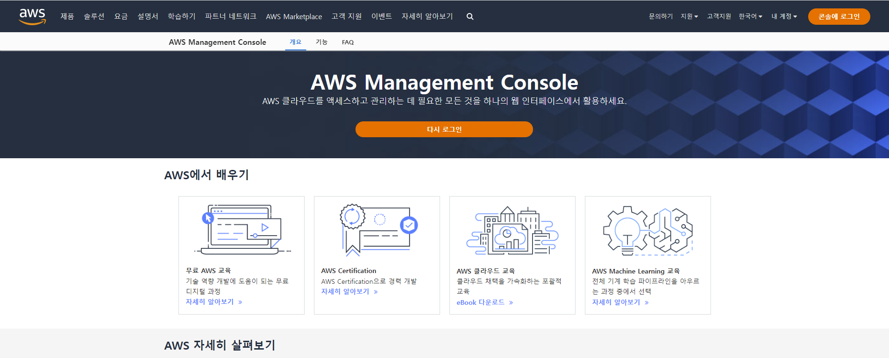889x358 pixels.
Task: Click the 다시 로그인 button
Action: pyautogui.click(x=444, y=129)
